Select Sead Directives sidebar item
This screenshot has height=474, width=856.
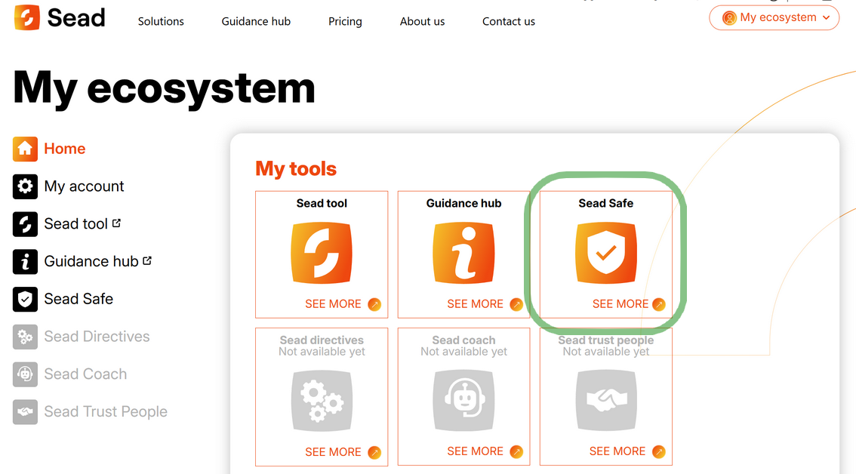[x=97, y=337]
